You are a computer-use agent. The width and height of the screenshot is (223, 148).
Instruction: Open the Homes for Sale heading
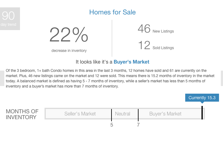coord(112,12)
